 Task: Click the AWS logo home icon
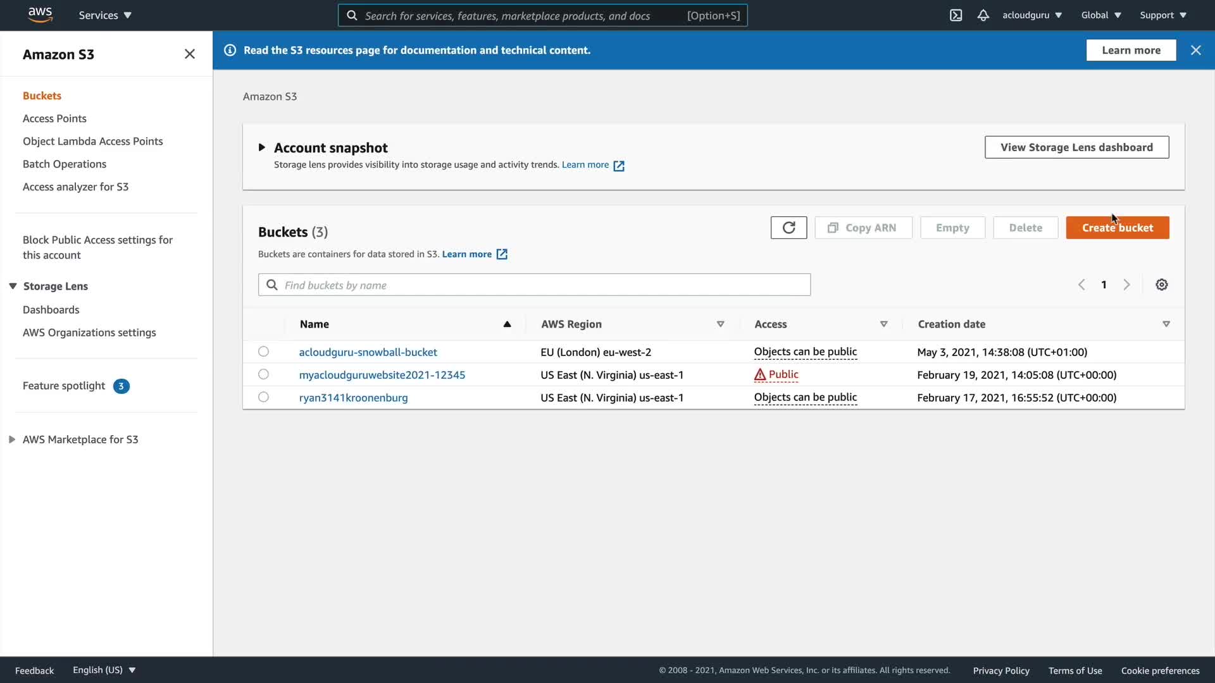click(x=40, y=15)
